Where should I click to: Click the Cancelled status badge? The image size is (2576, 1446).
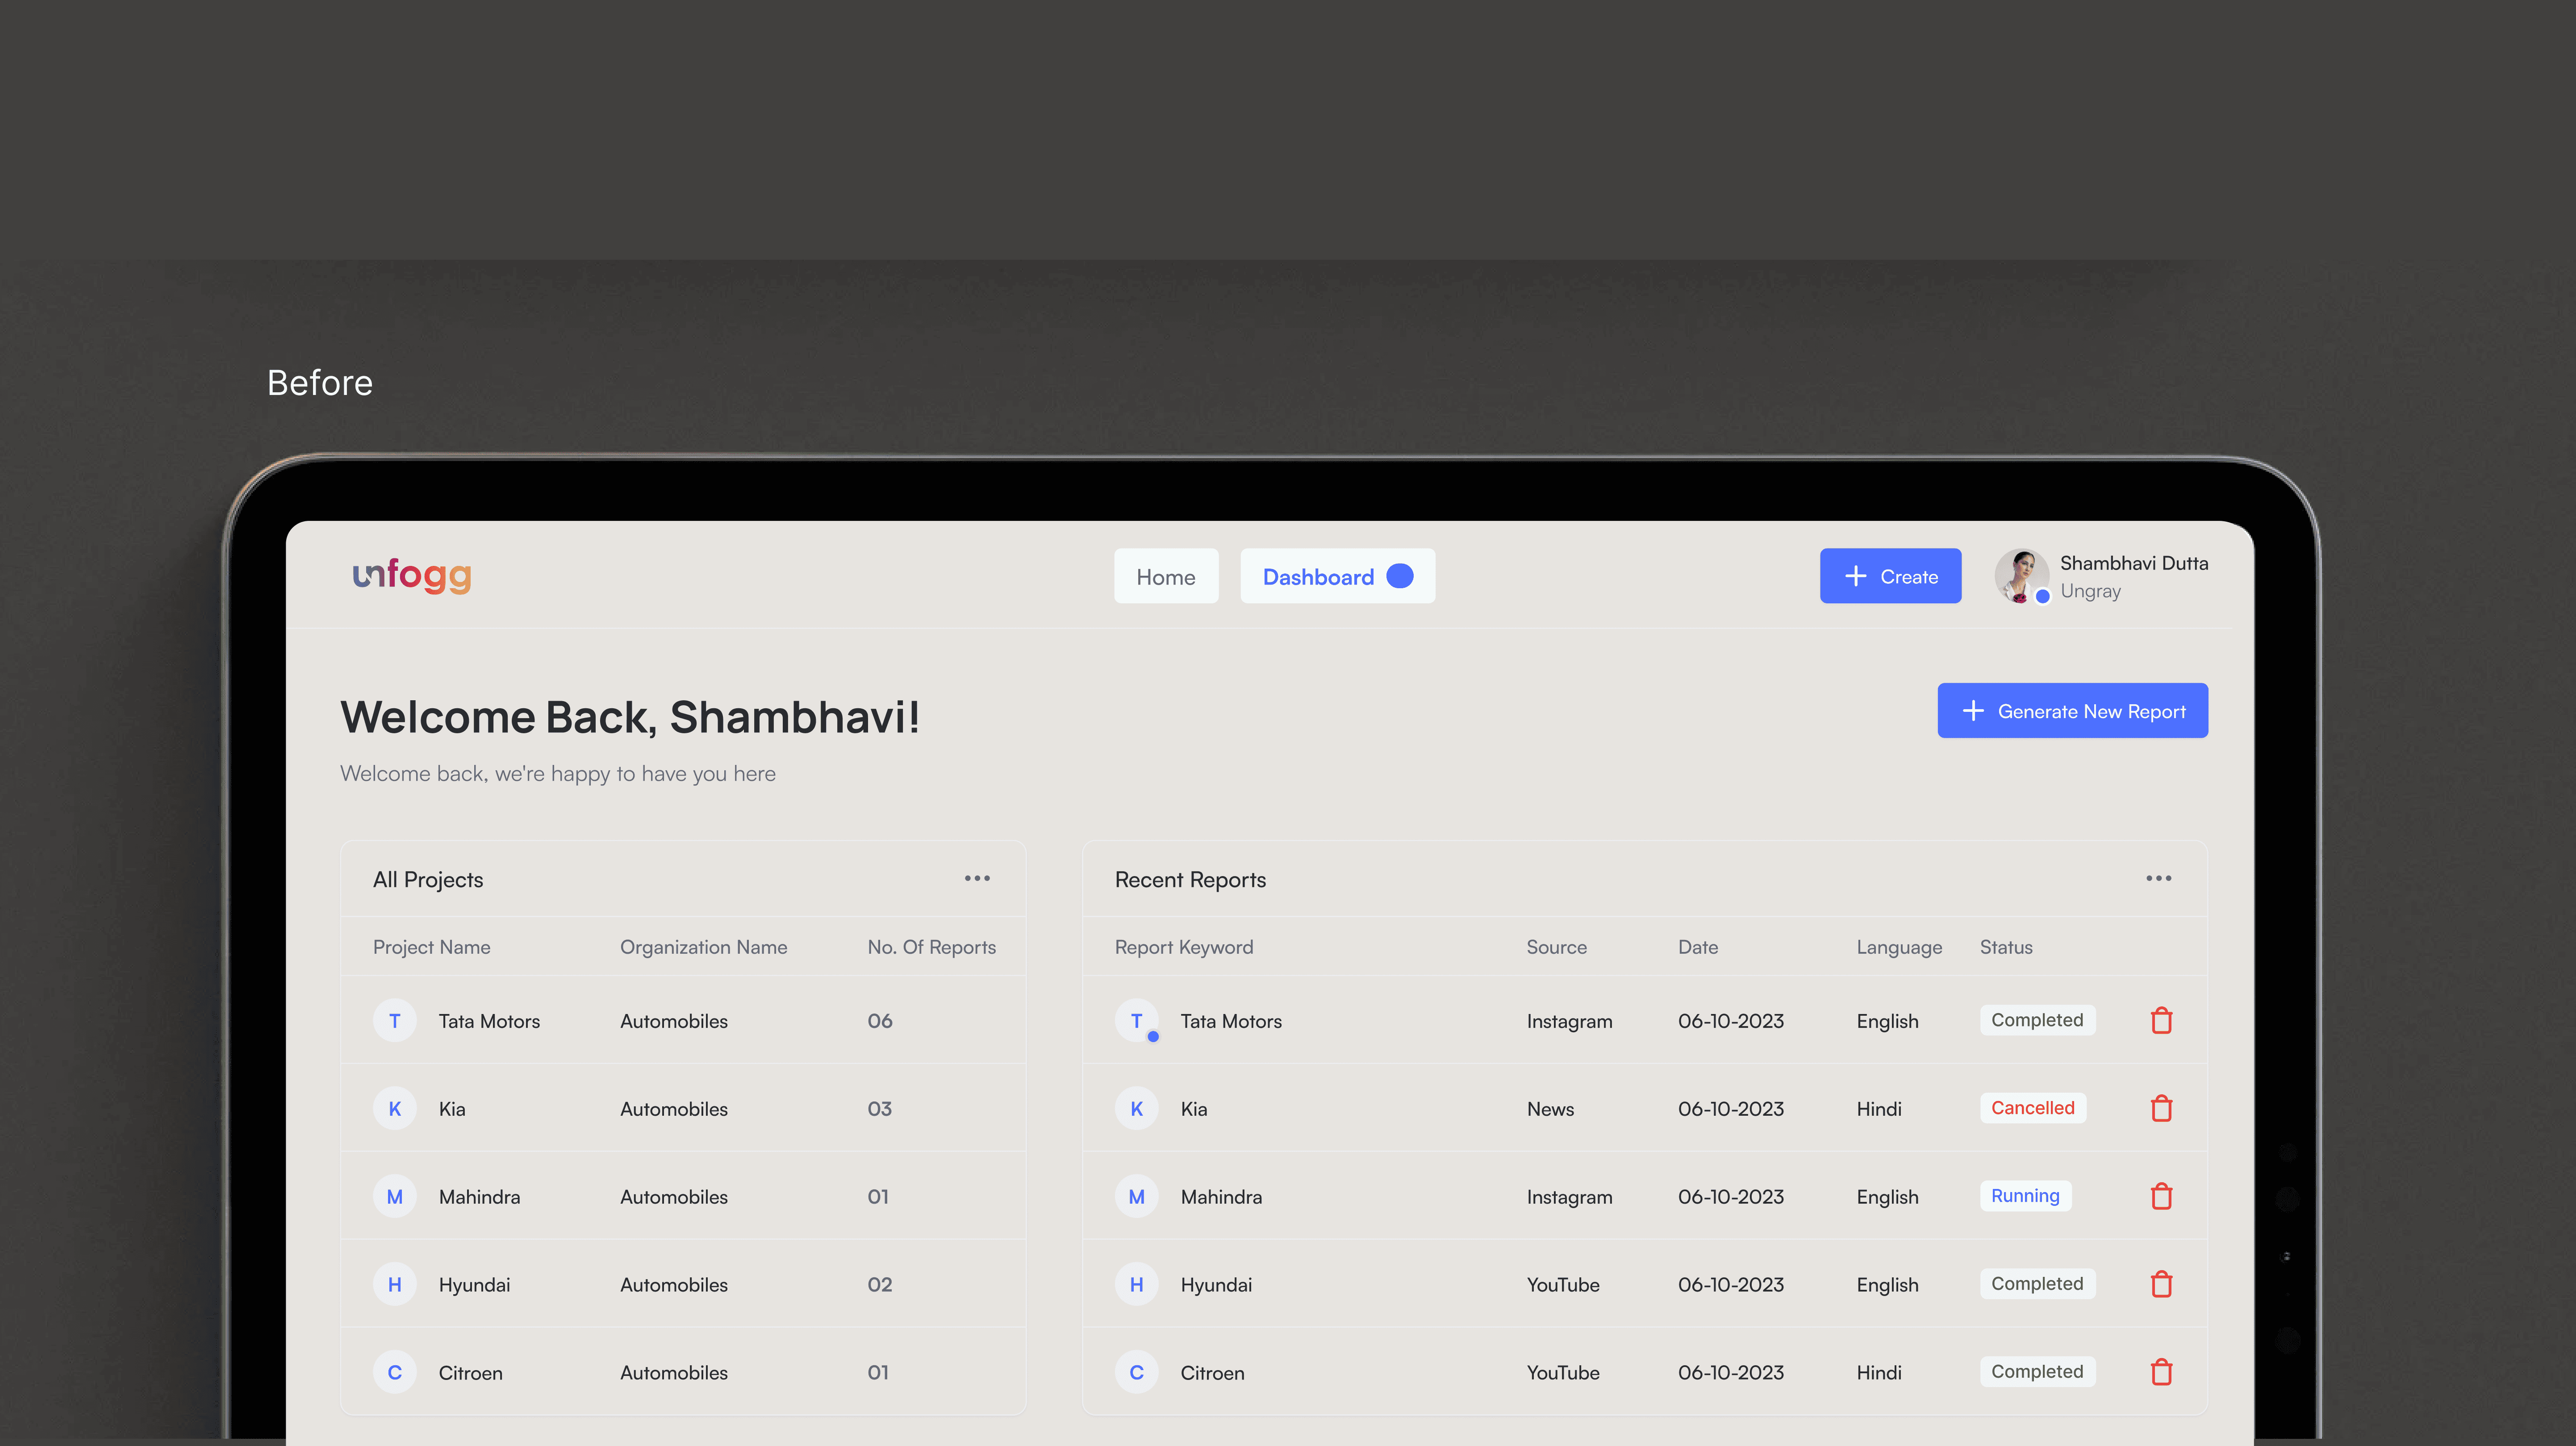click(2032, 1107)
